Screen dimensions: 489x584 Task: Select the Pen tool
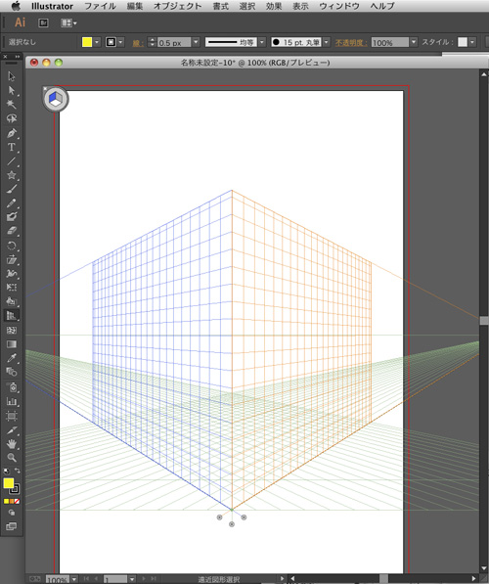12,133
